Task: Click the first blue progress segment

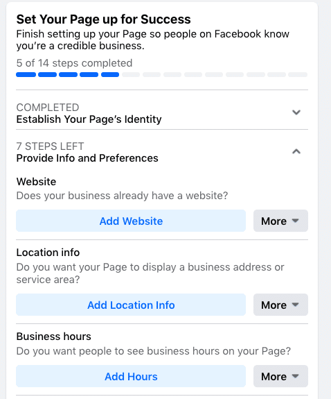Action: pos(26,74)
